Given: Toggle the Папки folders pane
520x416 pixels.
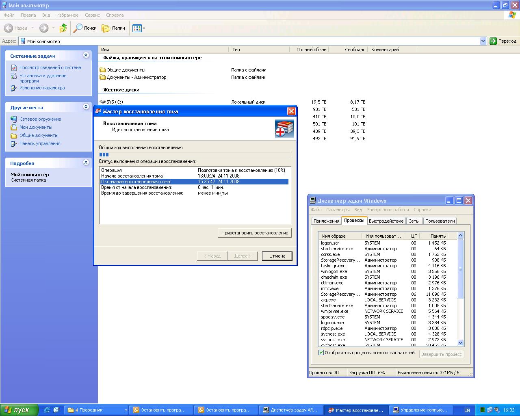Looking at the screenshot, I should click(113, 28).
